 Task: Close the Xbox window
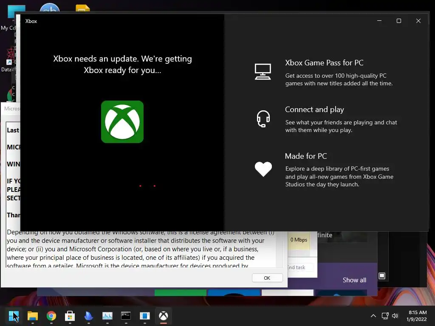(x=418, y=21)
